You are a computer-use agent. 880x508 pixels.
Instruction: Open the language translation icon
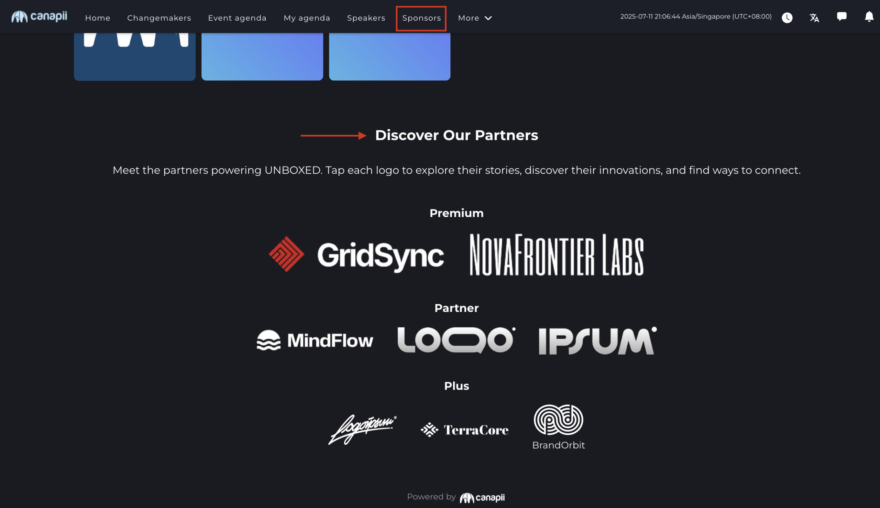[814, 18]
